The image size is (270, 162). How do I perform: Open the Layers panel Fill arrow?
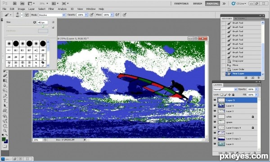[x=256, y=94]
